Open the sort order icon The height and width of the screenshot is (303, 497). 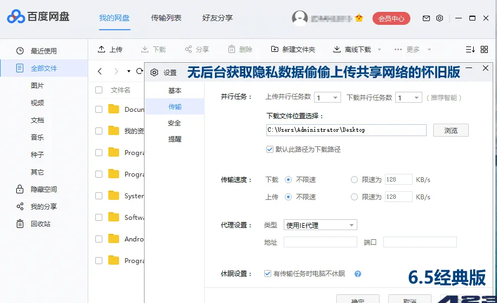click(x=470, y=49)
